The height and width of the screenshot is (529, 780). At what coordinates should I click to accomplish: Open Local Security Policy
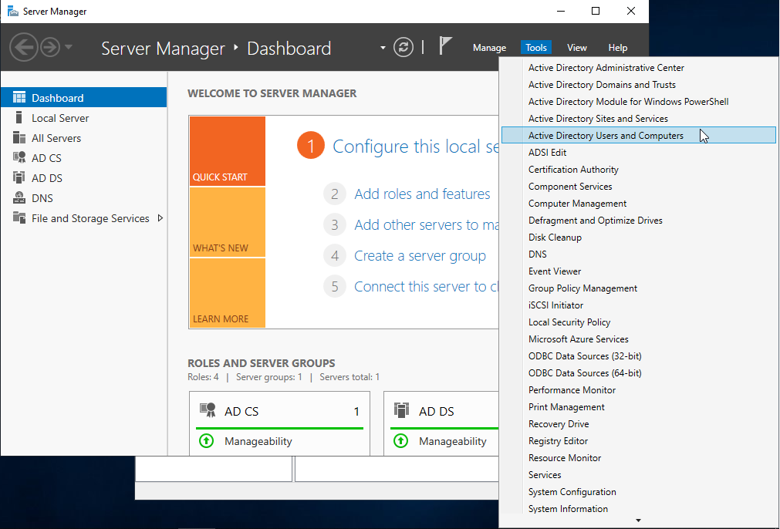pos(638,322)
